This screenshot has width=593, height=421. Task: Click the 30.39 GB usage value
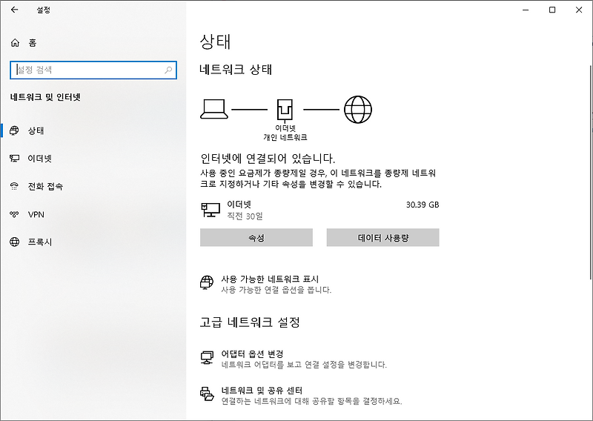tap(423, 205)
